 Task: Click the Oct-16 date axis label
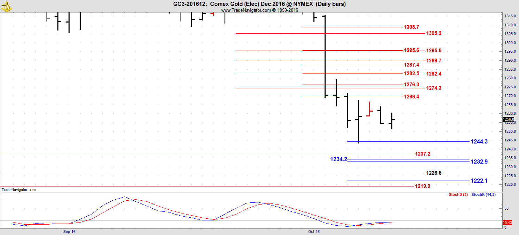313,231
